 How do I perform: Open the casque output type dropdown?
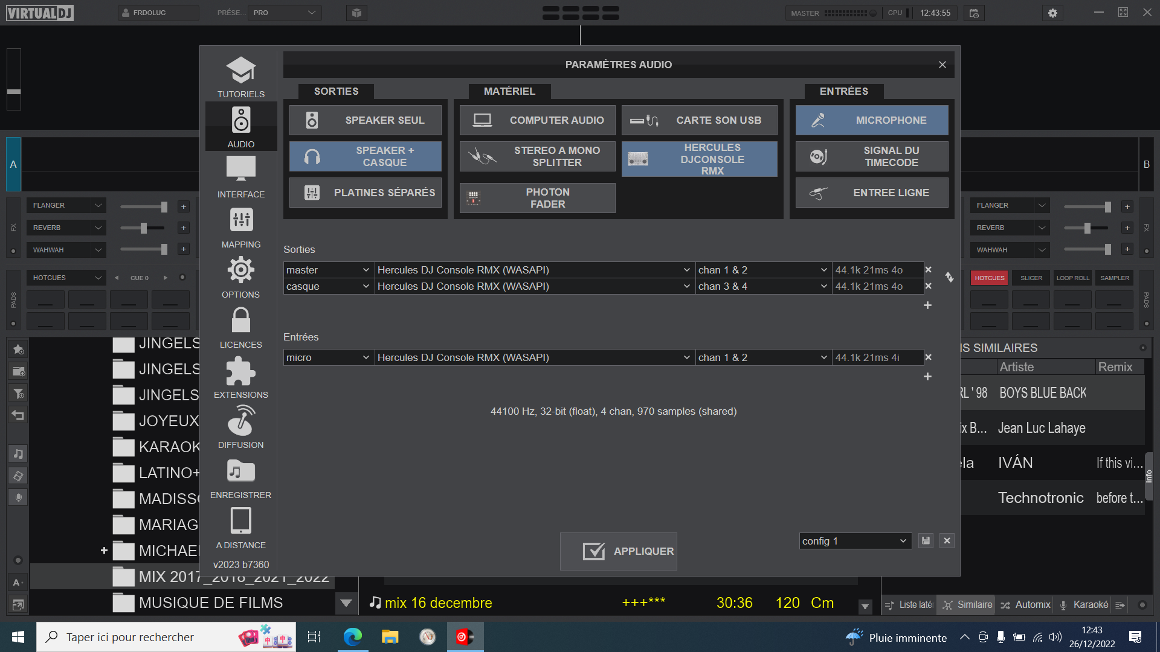click(x=328, y=286)
